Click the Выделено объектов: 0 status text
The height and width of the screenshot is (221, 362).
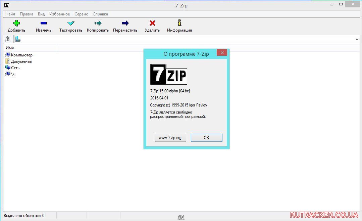point(24,216)
